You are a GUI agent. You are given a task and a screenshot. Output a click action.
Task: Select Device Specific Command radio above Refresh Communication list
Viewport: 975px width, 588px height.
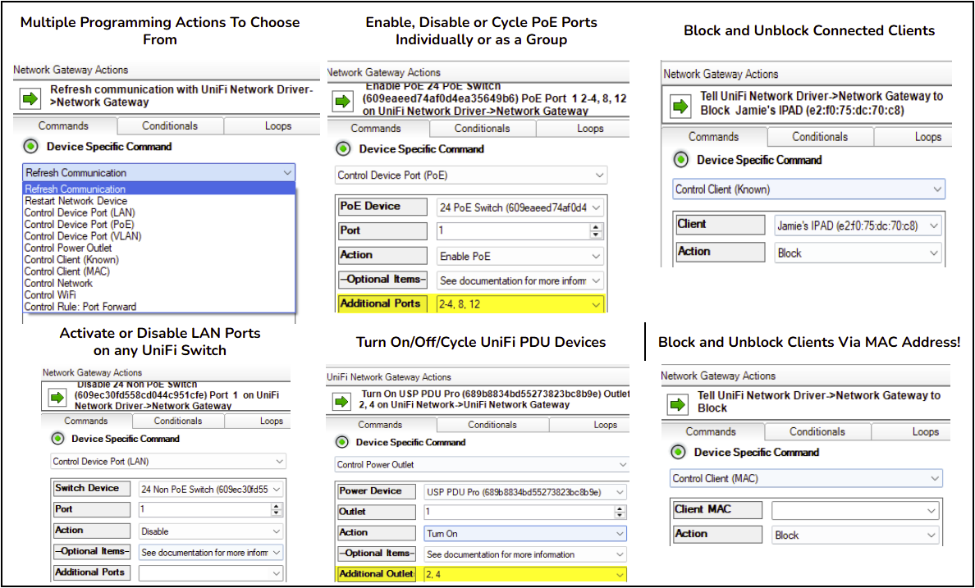(30, 147)
